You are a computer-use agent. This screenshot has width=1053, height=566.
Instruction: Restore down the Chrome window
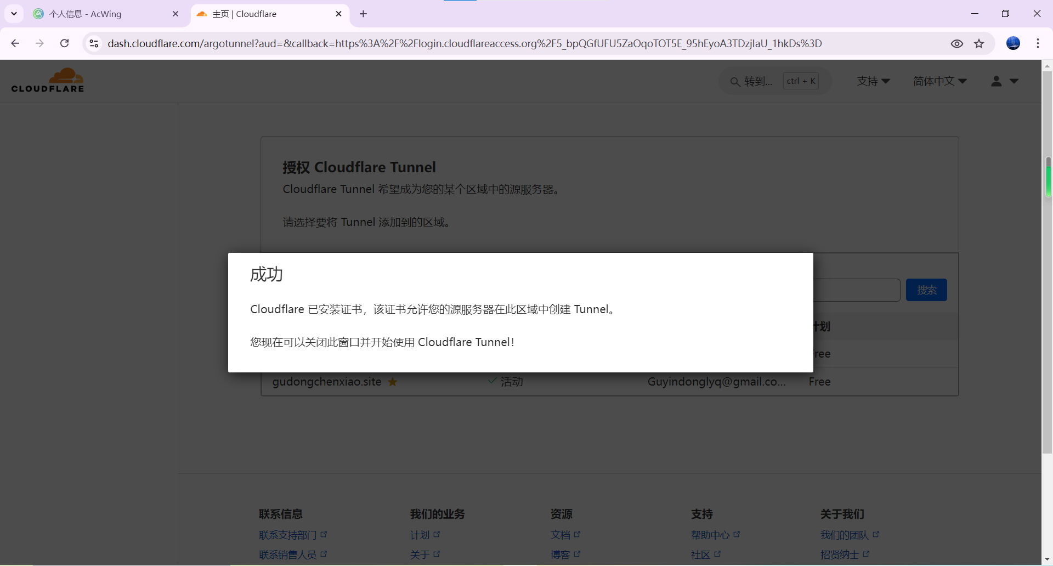point(1005,14)
